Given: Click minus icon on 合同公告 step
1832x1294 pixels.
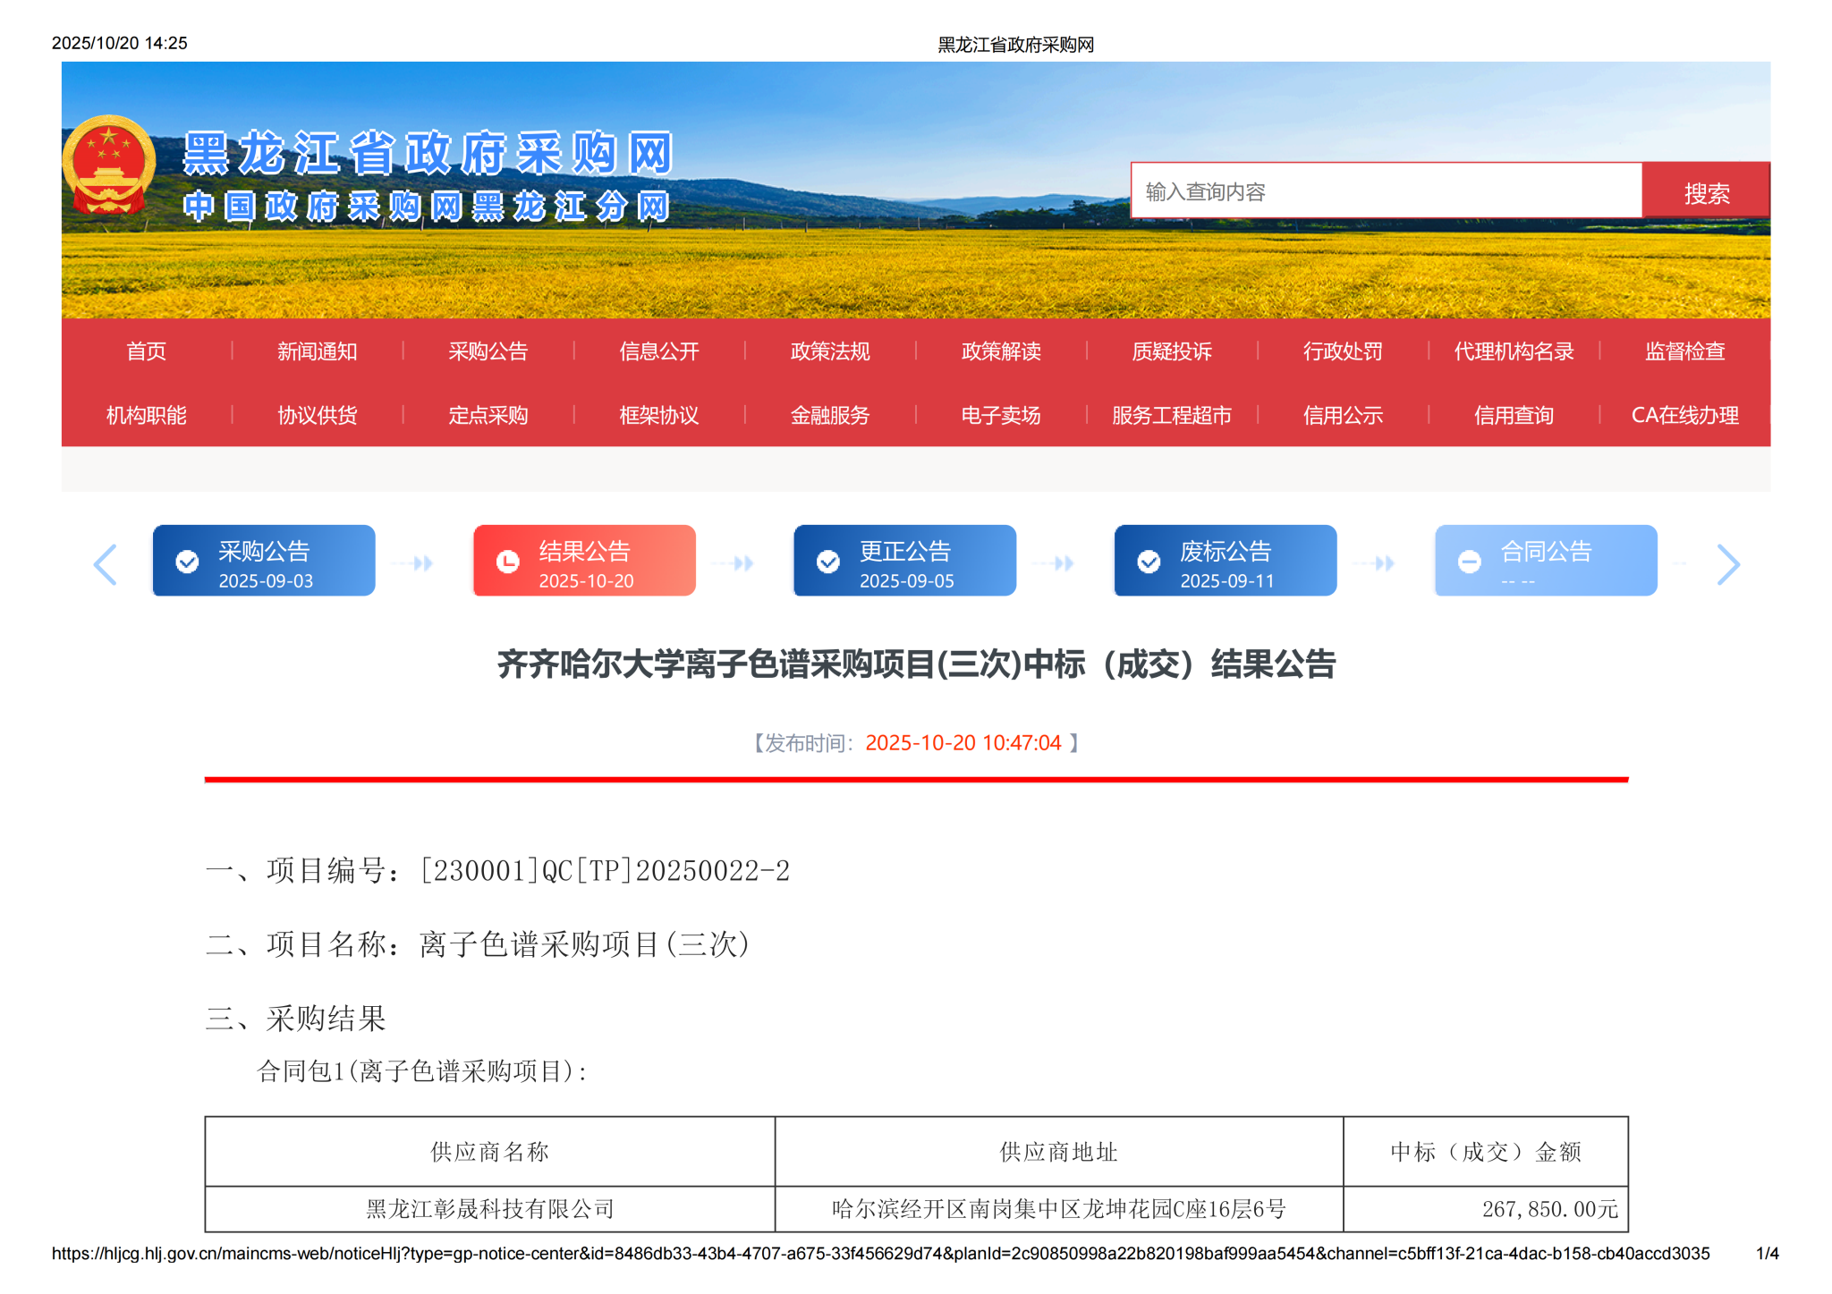Looking at the screenshot, I should coord(1469,562).
